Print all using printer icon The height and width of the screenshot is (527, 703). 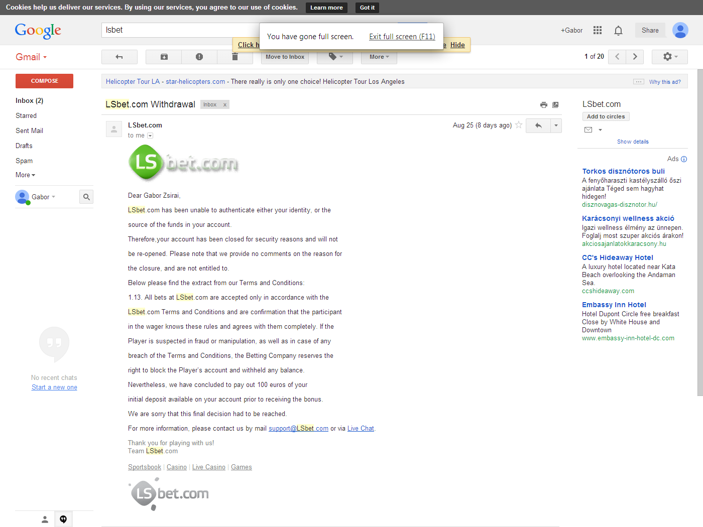pyautogui.click(x=544, y=105)
